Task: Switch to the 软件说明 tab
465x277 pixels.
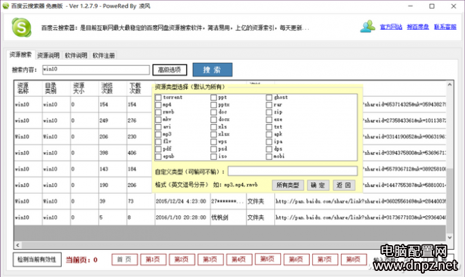Action: pyautogui.click(x=76, y=56)
